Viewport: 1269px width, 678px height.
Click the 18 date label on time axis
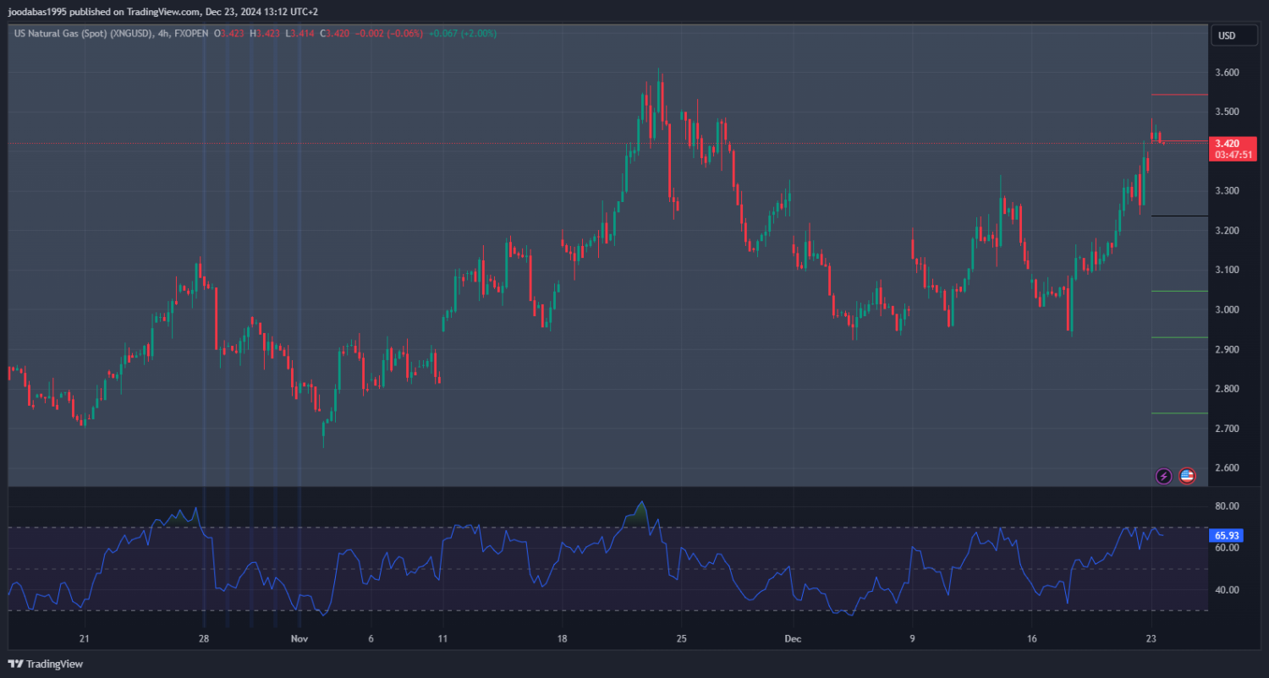[562, 638]
